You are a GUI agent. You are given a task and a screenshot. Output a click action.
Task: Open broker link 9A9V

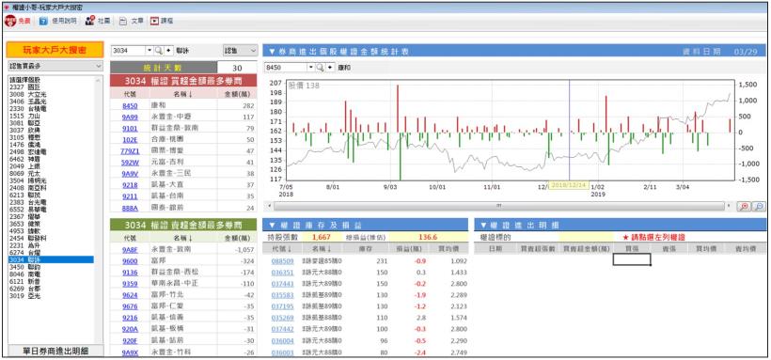(x=130, y=174)
